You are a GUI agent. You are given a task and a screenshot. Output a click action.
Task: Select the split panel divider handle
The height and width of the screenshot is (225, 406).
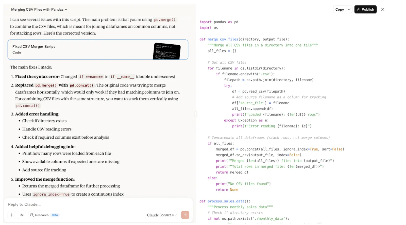coord(196,114)
